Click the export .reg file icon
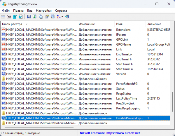 [x=21, y=17]
